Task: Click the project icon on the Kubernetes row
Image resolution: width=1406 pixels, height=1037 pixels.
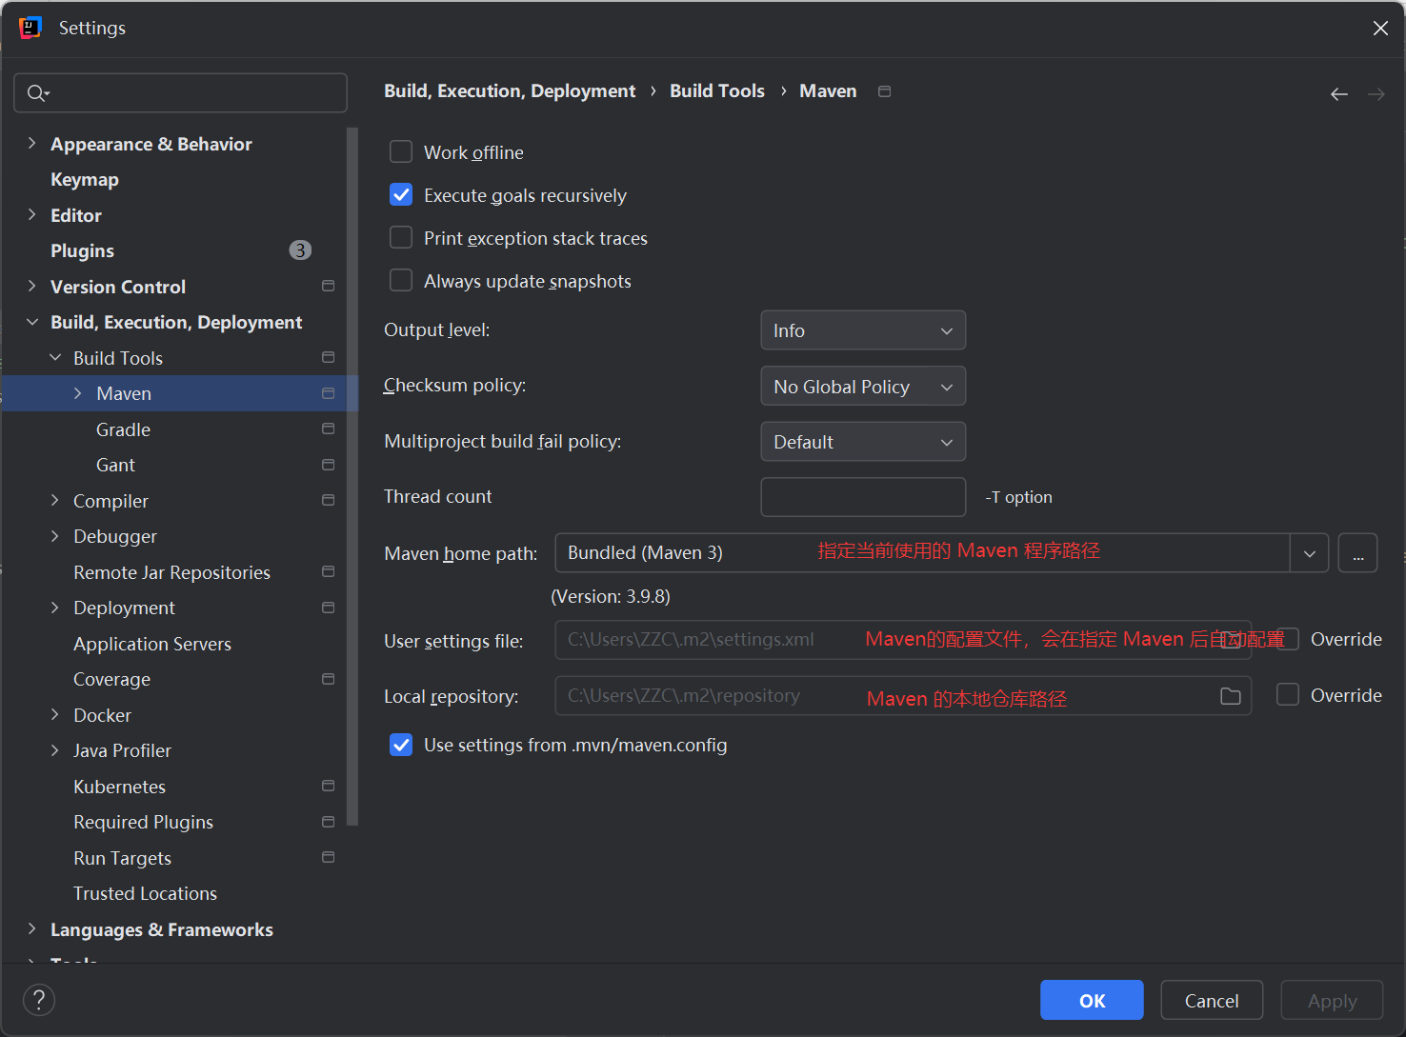Action: coord(329,786)
